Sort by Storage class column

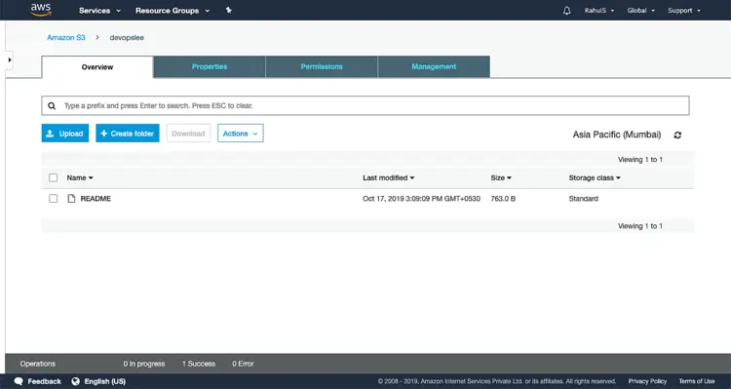[x=595, y=177]
